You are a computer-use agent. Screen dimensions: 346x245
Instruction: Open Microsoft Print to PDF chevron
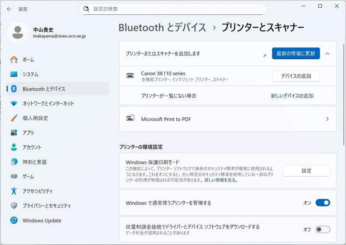327,119
